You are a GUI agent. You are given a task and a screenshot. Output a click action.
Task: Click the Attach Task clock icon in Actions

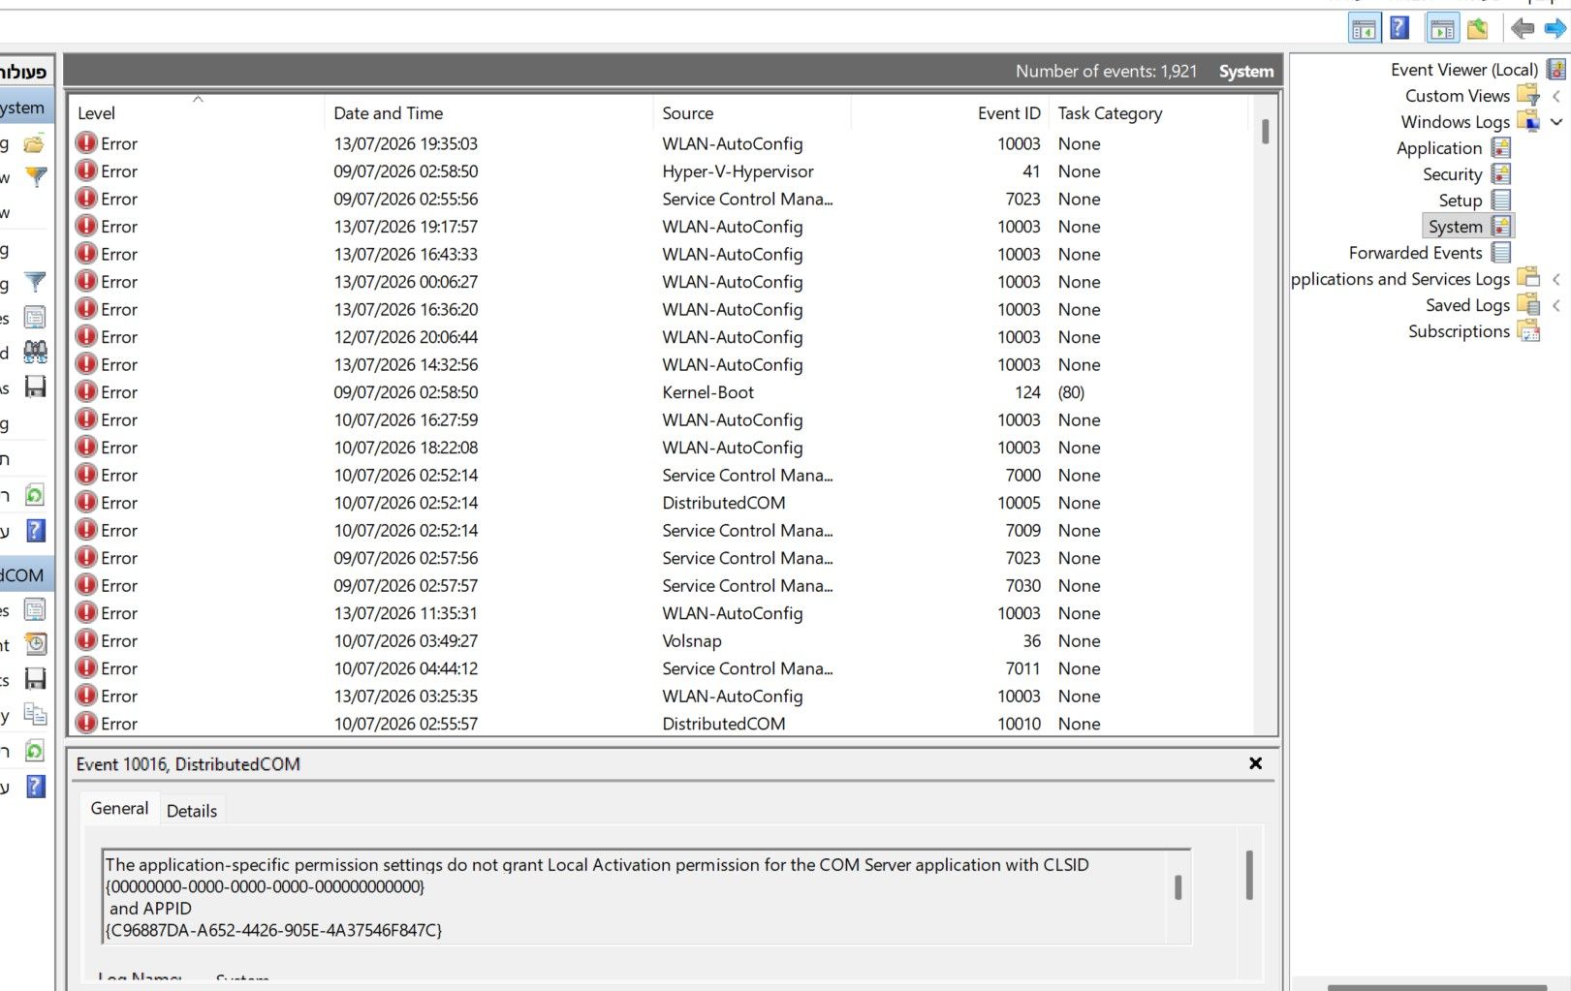pyautogui.click(x=35, y=643)
